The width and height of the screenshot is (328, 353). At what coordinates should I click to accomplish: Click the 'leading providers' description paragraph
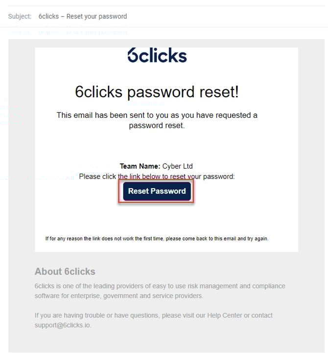tap(160, 286)
